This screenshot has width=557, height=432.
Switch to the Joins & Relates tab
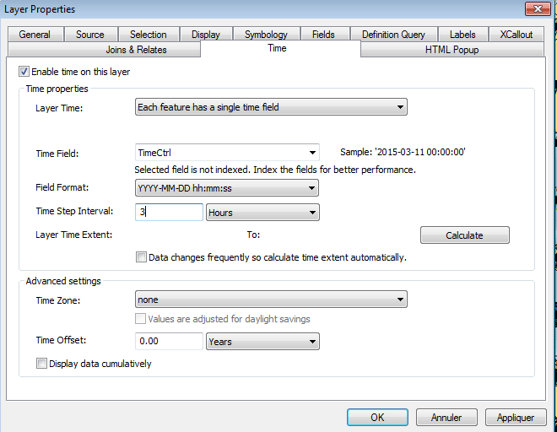136,50
